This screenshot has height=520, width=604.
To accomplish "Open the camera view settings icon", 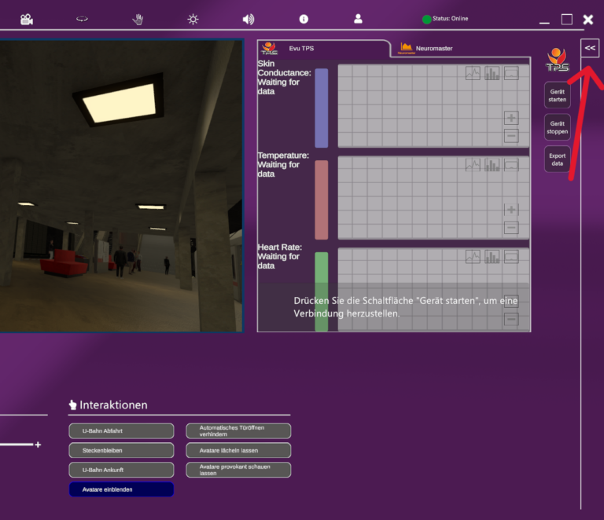I will 27,19.
